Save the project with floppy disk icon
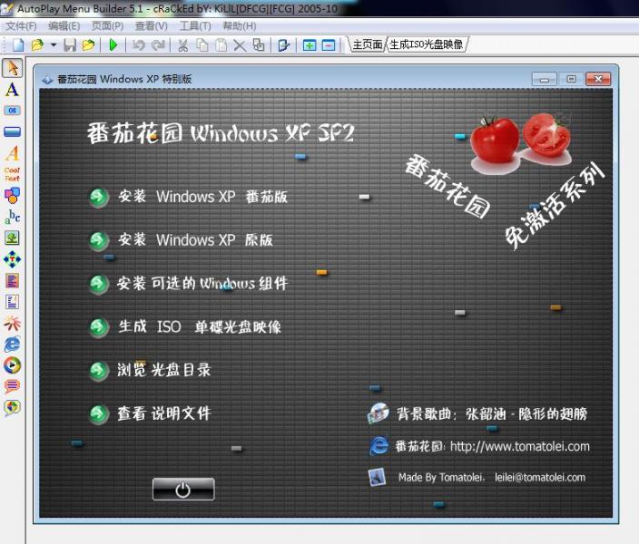This screenshot has width=639, height=544. pos(70,44)
